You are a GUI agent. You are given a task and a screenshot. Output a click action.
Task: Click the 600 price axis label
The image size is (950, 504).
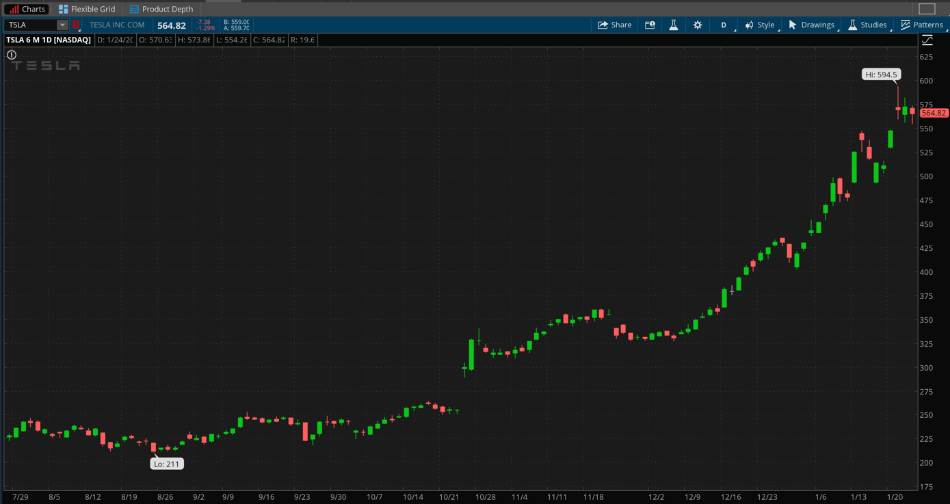926,81
